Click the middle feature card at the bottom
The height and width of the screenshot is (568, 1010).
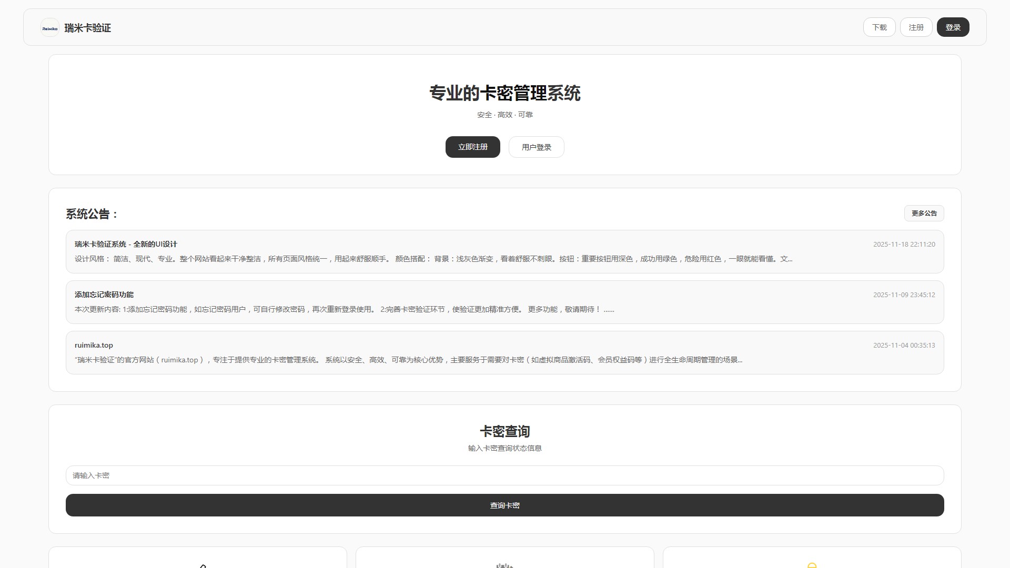pyautogui.click(x=504, y=557)
